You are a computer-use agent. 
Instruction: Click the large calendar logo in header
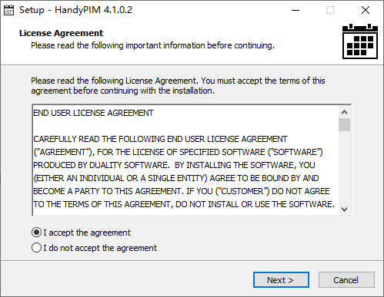point(360,41)
